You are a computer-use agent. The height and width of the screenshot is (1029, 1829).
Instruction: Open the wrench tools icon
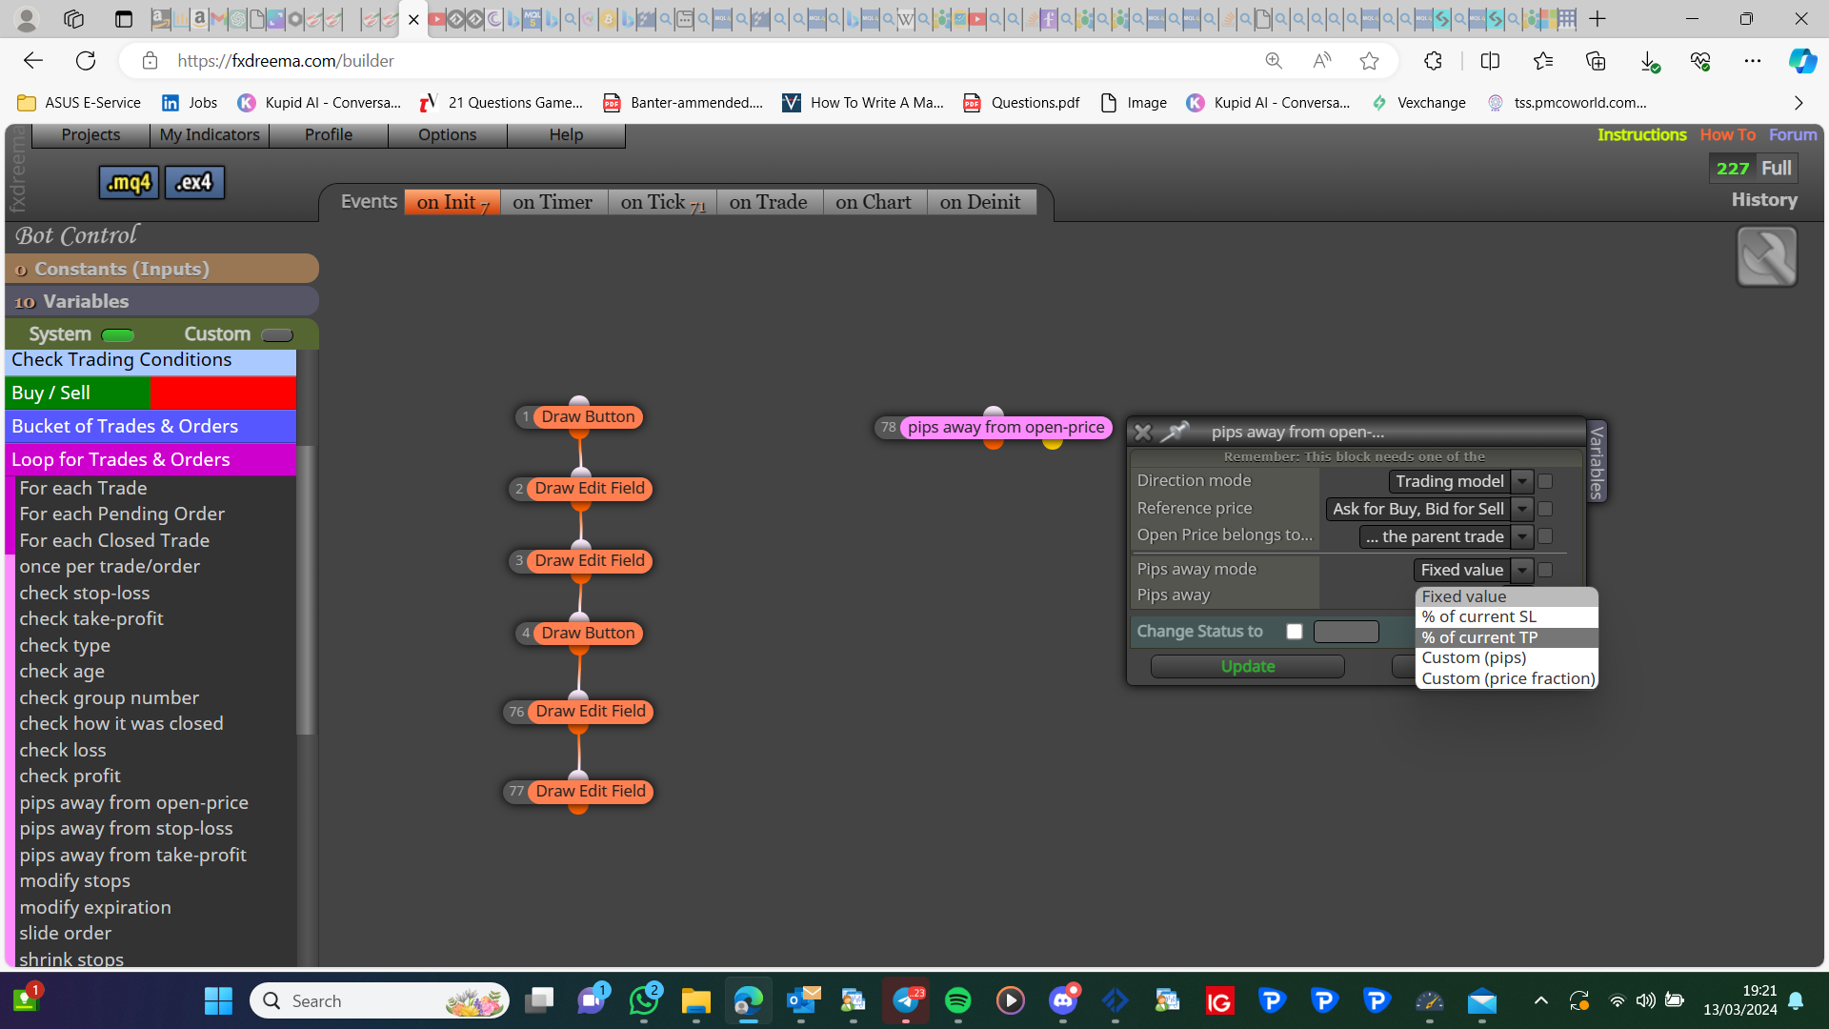tap(1766, 256)
